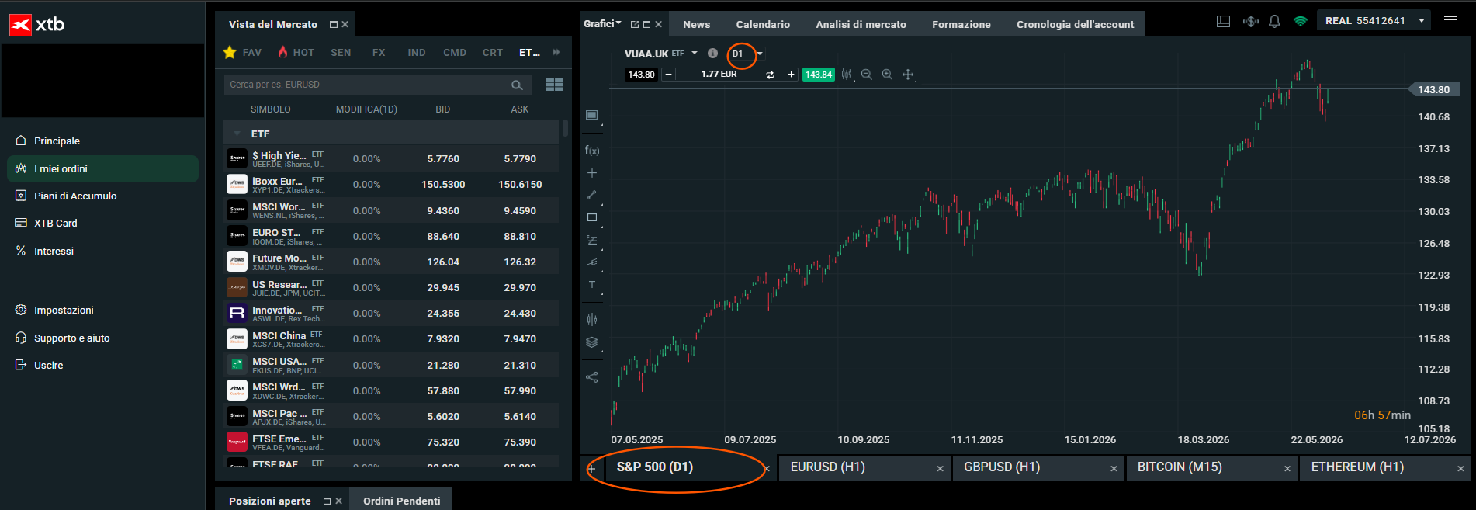Screen dimensions: 1476x510
Task: Click the deposit dollar icon
Action: (x=1250, y=22)
